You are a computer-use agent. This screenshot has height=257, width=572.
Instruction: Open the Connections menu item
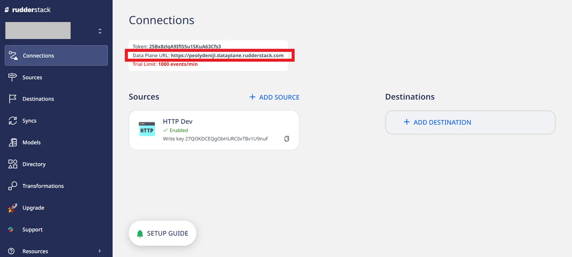pyautogui.click(x=56, y=55)
